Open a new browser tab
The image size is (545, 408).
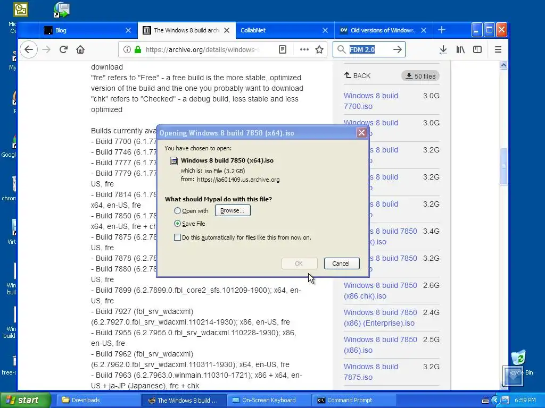point(442,30)
